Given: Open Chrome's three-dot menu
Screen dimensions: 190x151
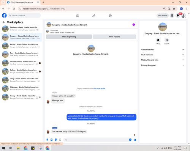Looking at the screenshot, I should coord(187,9).
